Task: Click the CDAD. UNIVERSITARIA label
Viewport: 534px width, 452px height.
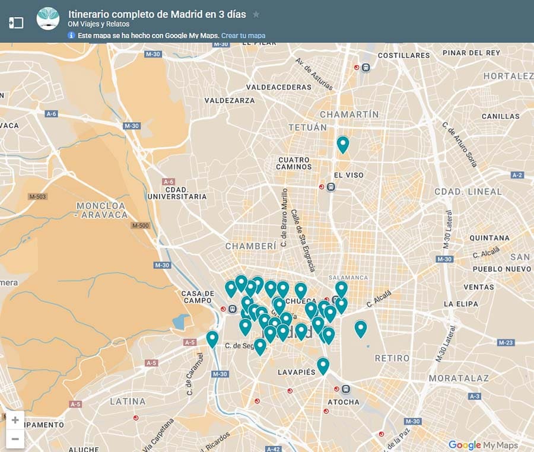Action: (177, 193)
